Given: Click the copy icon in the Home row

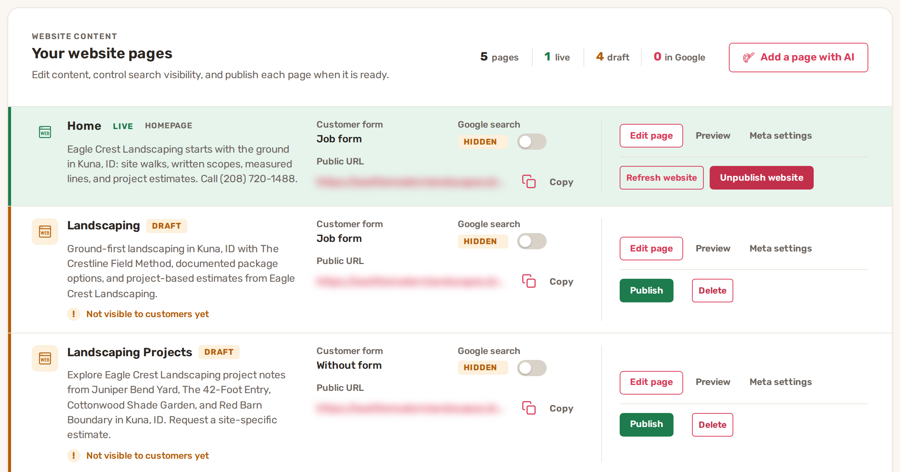Looking at the screenshot, I should click(x=529, y=181).
